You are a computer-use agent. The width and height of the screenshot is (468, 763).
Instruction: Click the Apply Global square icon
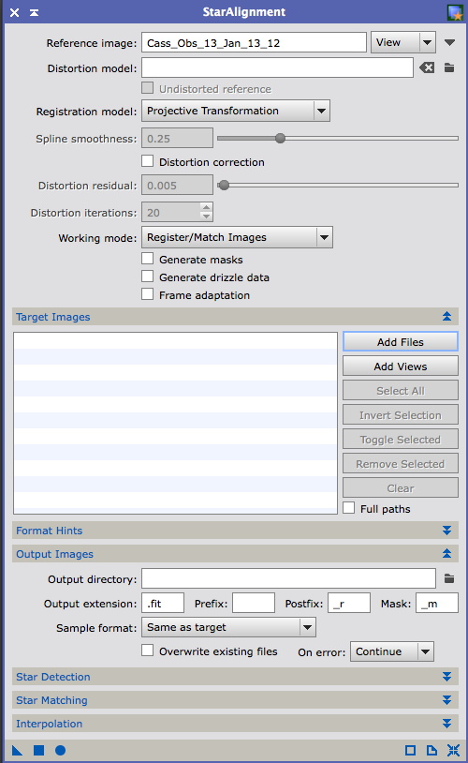pos(39,750)
